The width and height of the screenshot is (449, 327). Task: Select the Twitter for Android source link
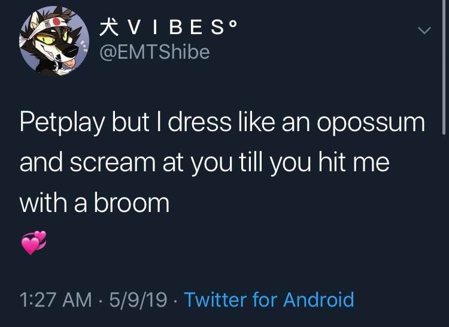point(269,299)
